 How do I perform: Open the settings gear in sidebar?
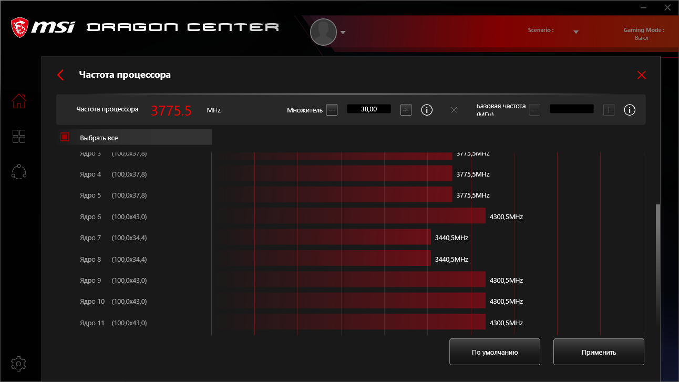pos(19,364)
